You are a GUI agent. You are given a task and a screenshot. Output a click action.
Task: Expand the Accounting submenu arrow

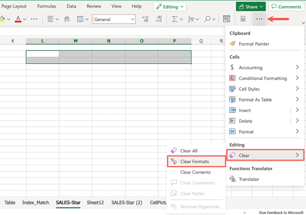click(x=297, y=67)
